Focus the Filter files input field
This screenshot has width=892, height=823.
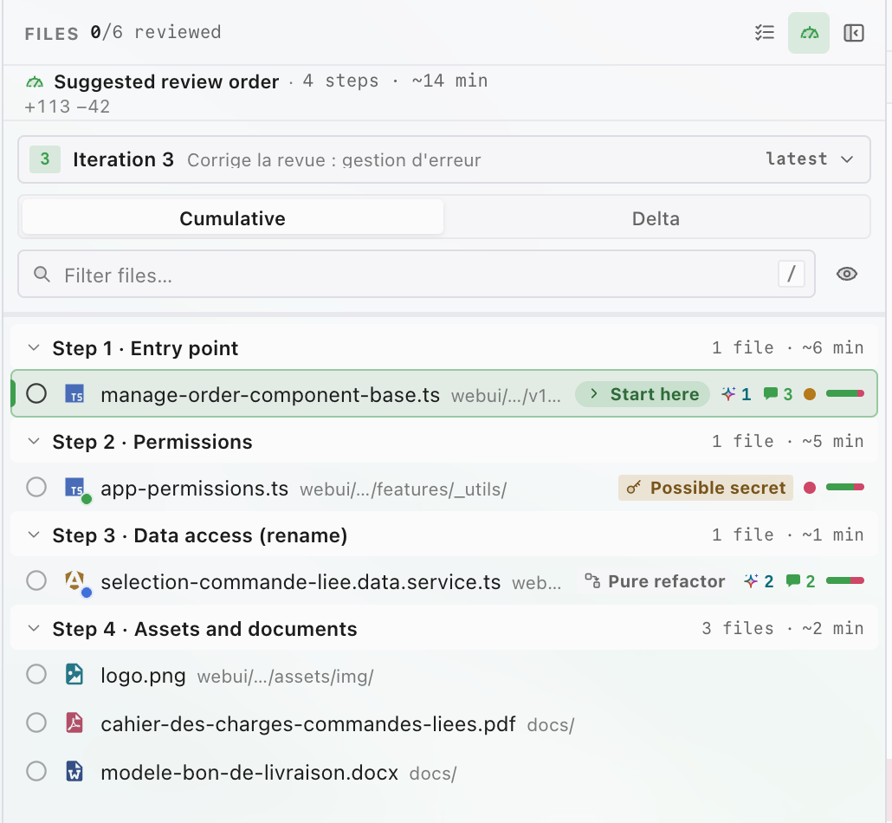tap(417, 274)
